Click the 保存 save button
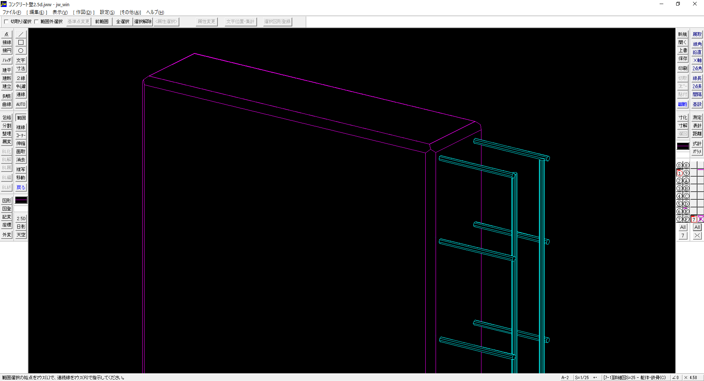This screenshot has height=381, width=704. (x=682, y=59)
